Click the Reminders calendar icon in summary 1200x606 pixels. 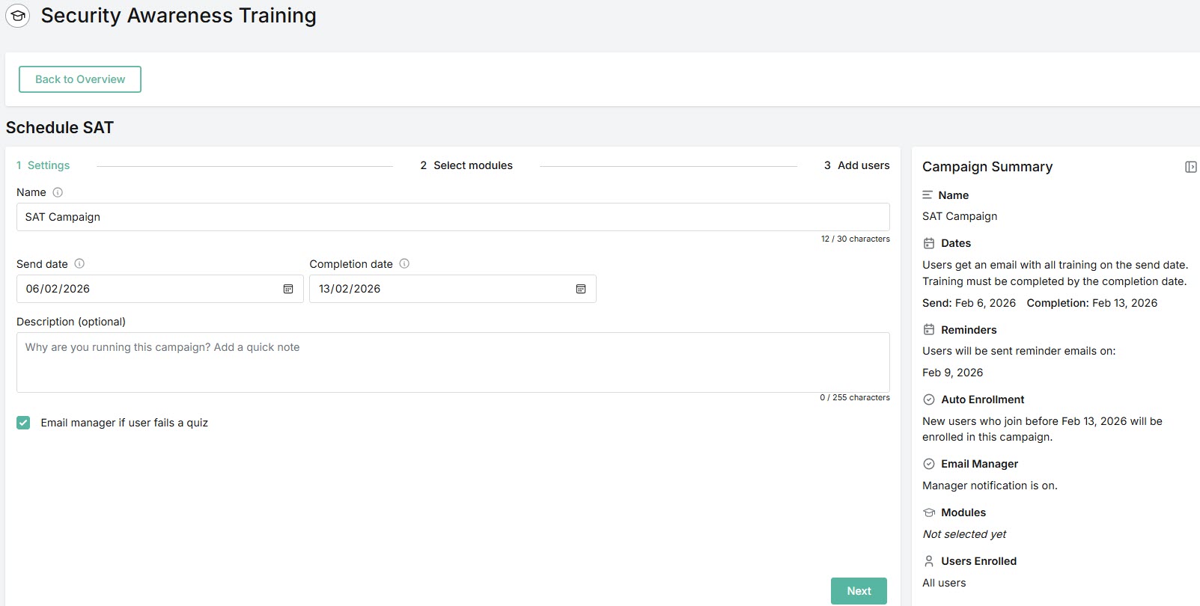point(928,330)
